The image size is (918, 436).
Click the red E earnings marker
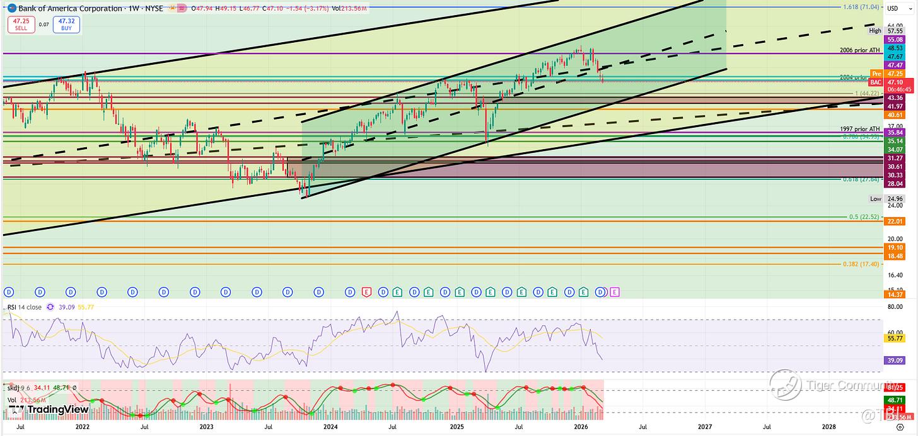pos(367,292)
